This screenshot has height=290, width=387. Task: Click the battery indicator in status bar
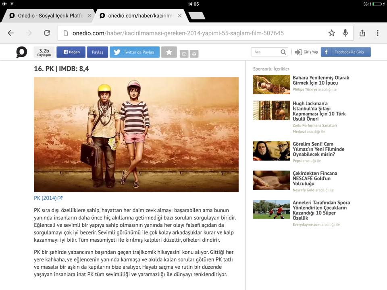pos(377,4)
